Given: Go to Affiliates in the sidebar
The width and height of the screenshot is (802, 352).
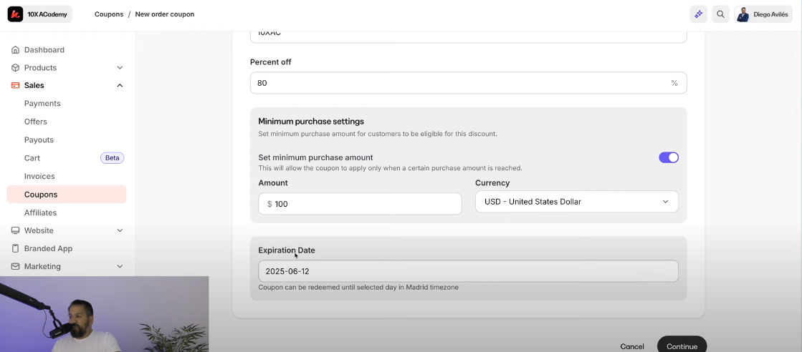Looking at the screenshot, I should coord(40,212).
